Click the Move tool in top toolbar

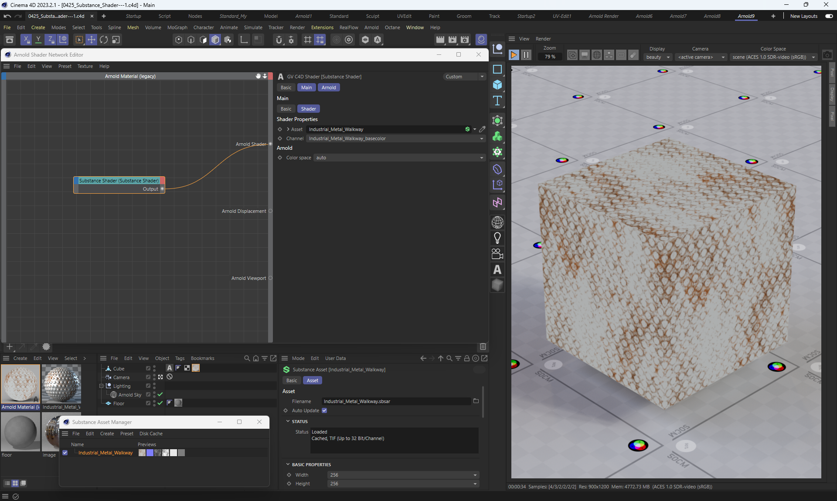point(92,40)
